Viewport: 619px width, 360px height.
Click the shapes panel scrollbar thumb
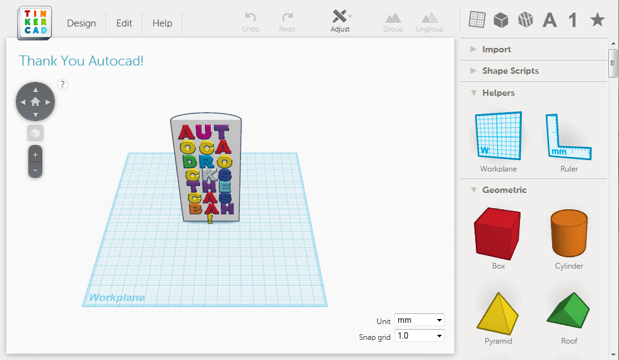tap(613, 63)
